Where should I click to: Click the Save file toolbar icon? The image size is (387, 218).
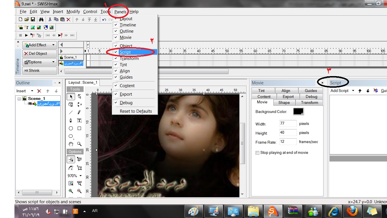point(33,19)
